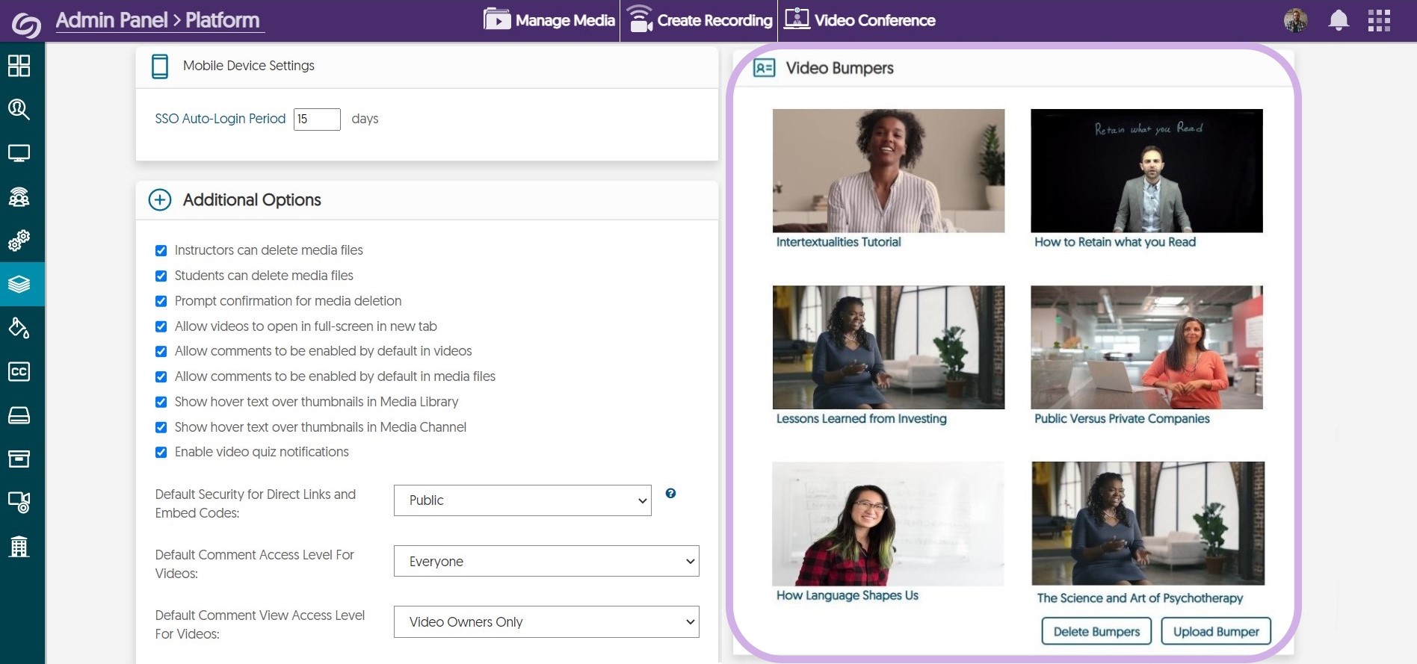Screen dimensions: 1417x664
Task: Expand the Everyone comment access dropdown
Action: point(546,561)
